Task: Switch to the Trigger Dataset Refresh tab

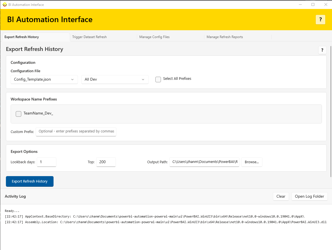Action: [89, 37]
